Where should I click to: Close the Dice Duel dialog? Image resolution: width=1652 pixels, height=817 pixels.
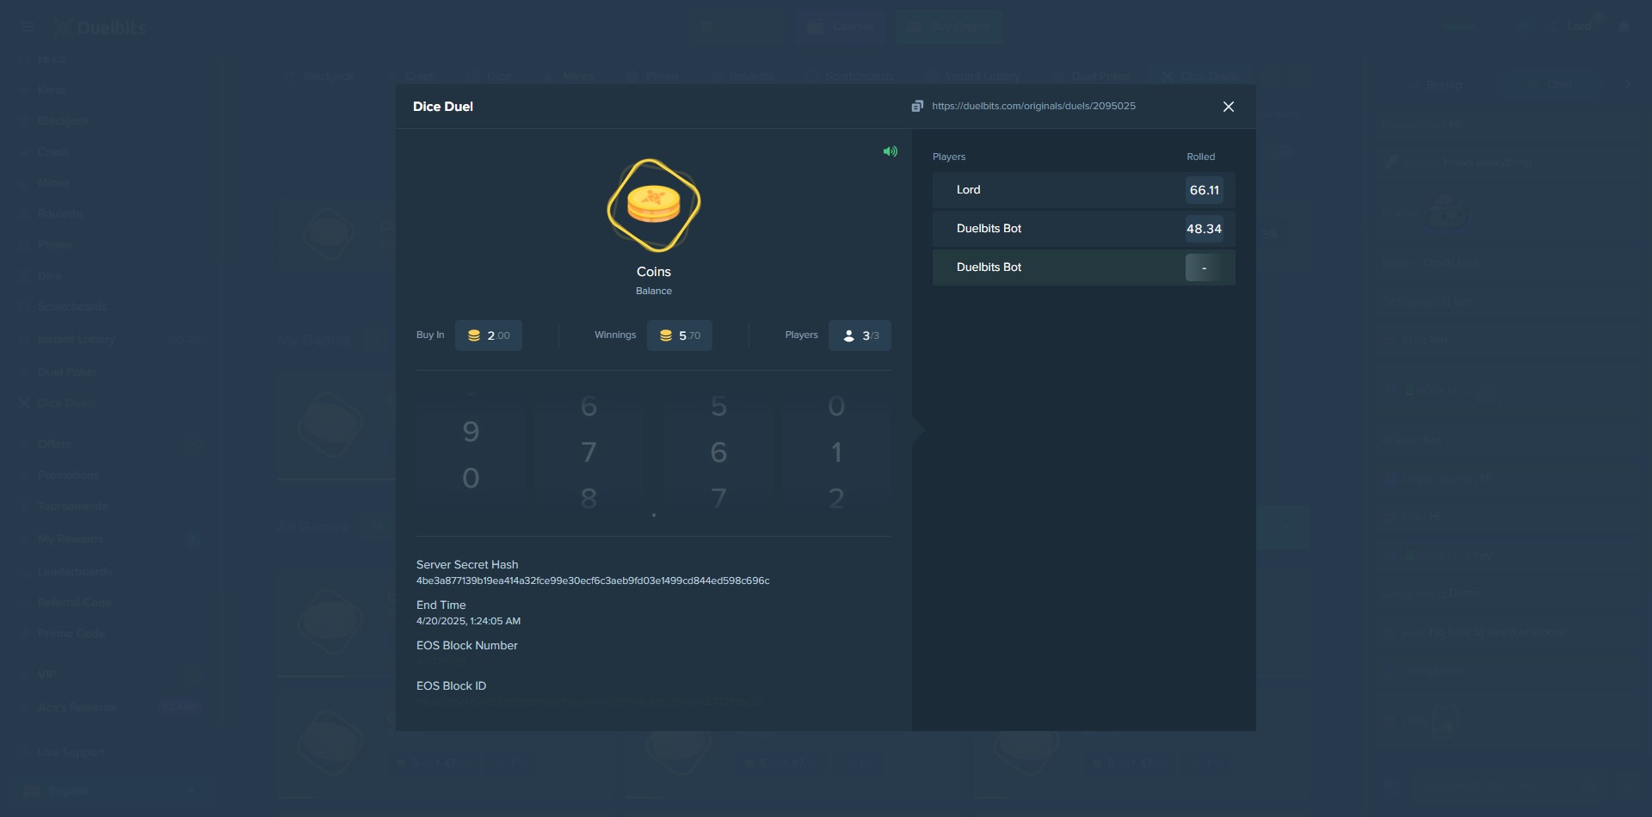pos(1229,107)
